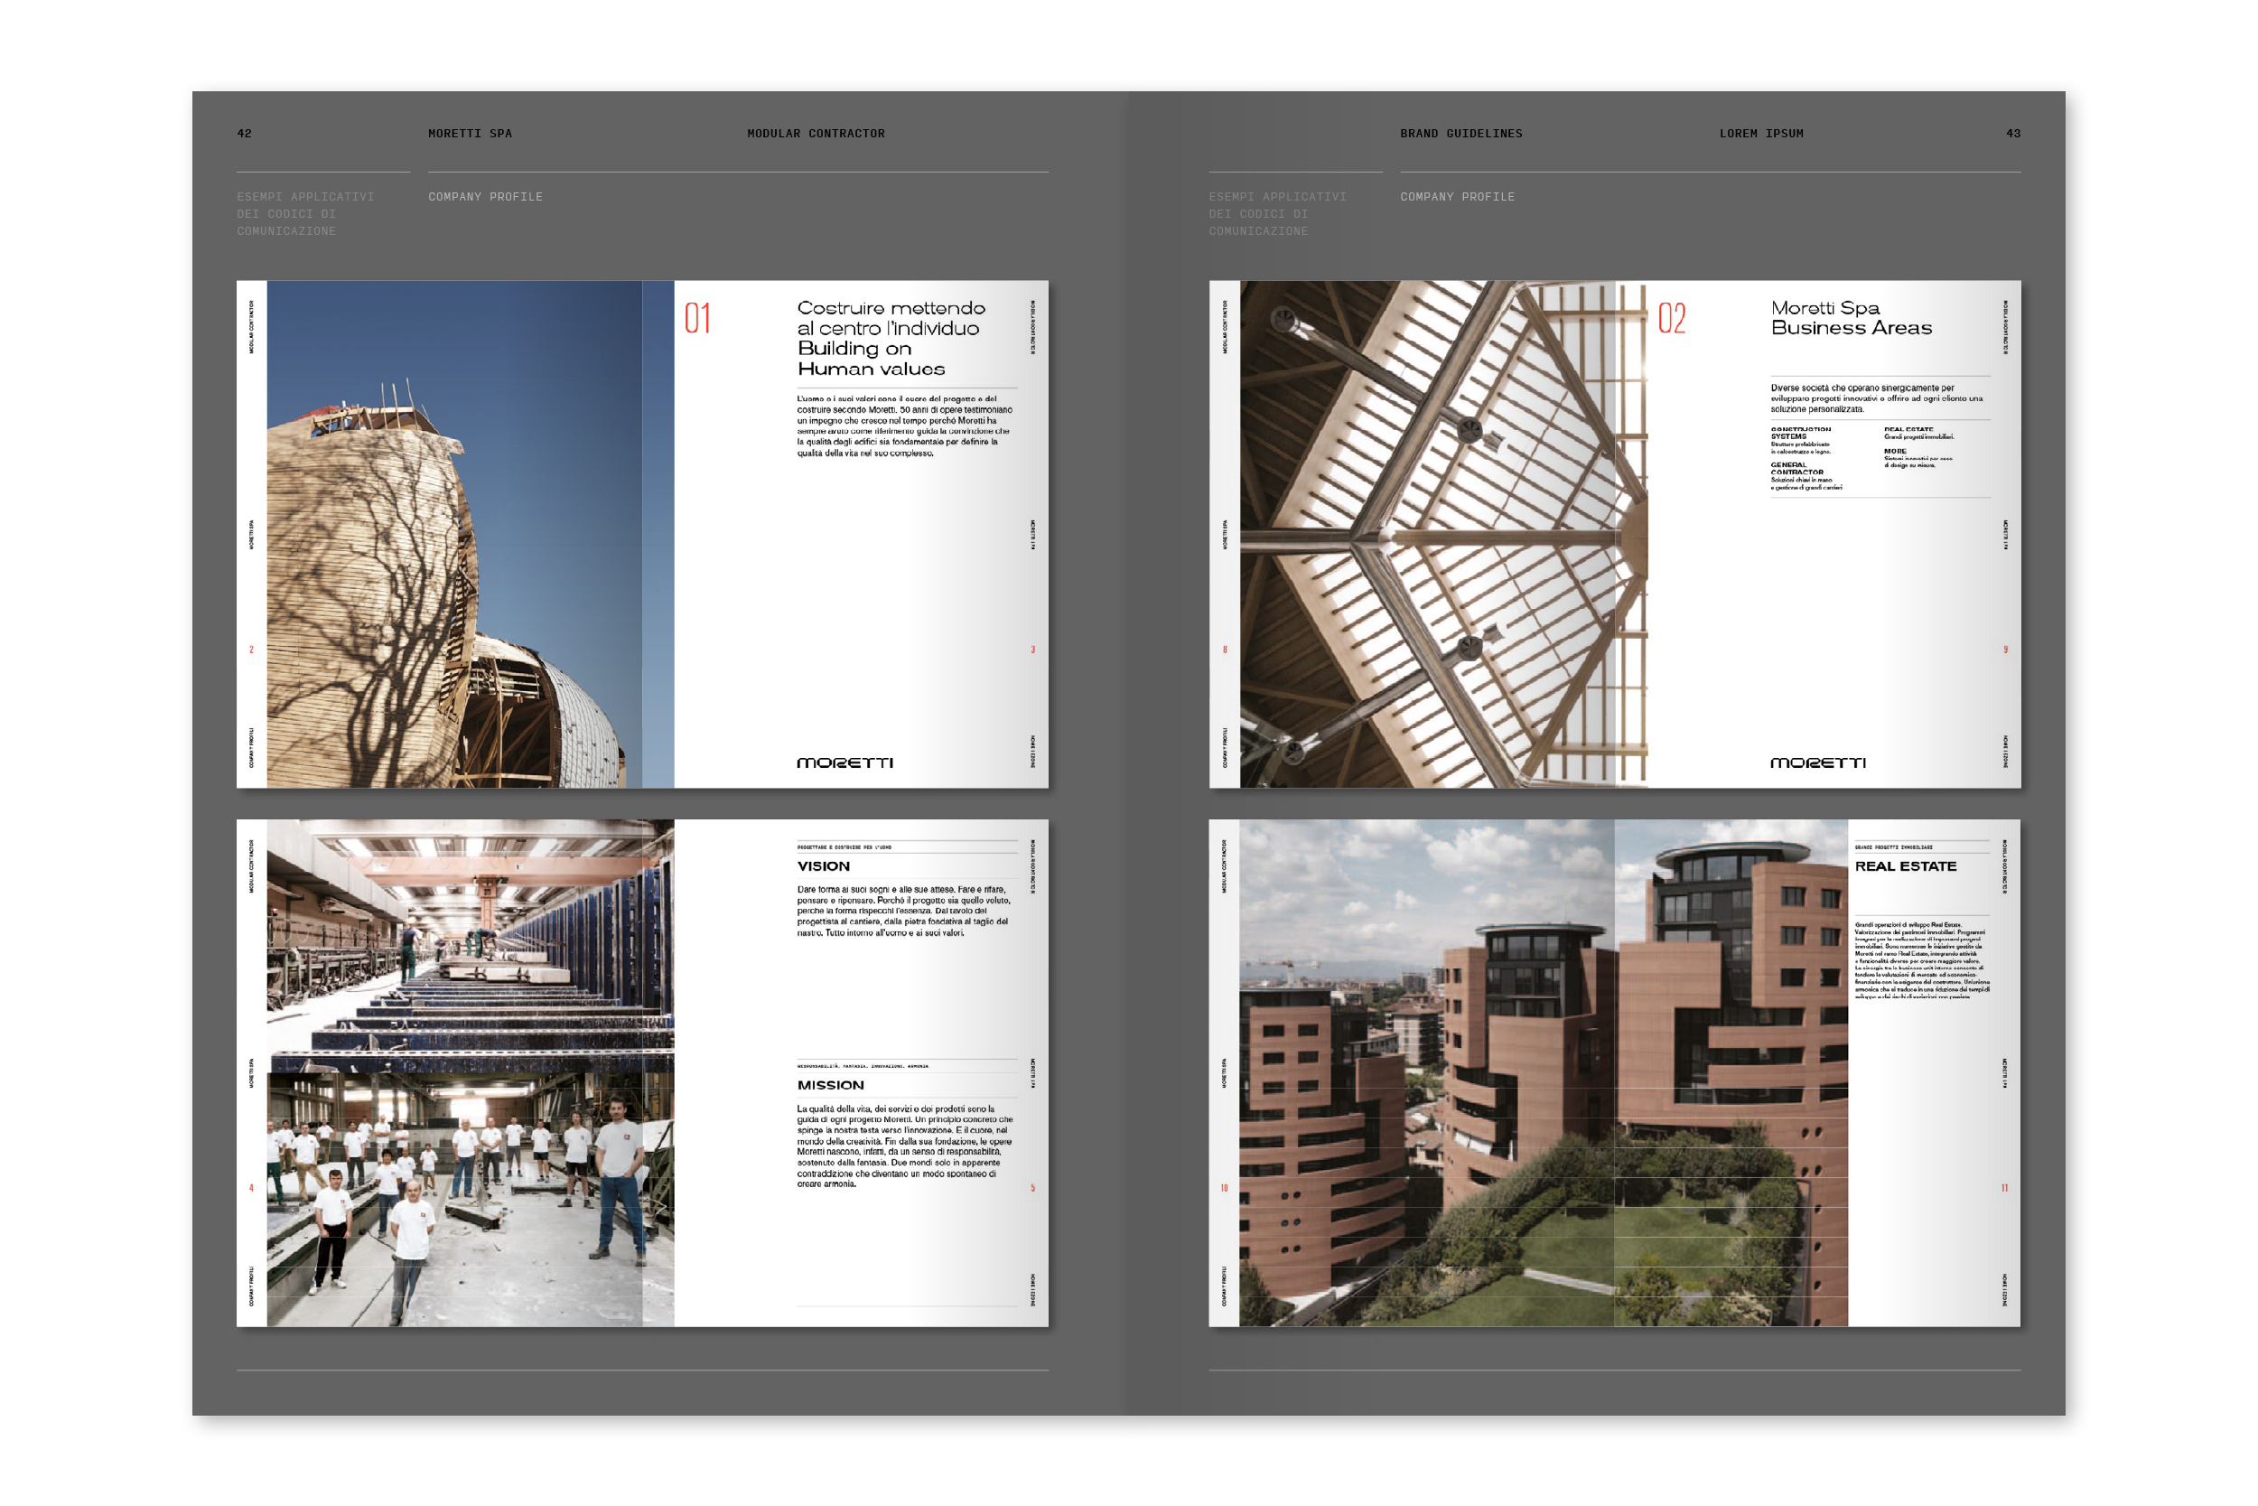The width and height of the screenshot is (2258, 1506).
Task: Click the red 02 chapter number
Action: pos(1672,319)
